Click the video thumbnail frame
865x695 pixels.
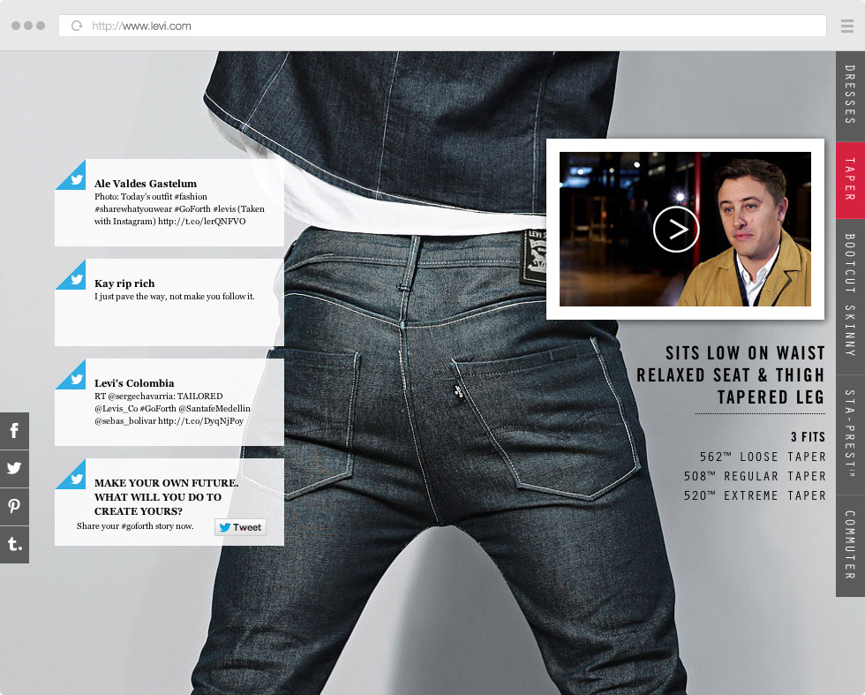685,229
